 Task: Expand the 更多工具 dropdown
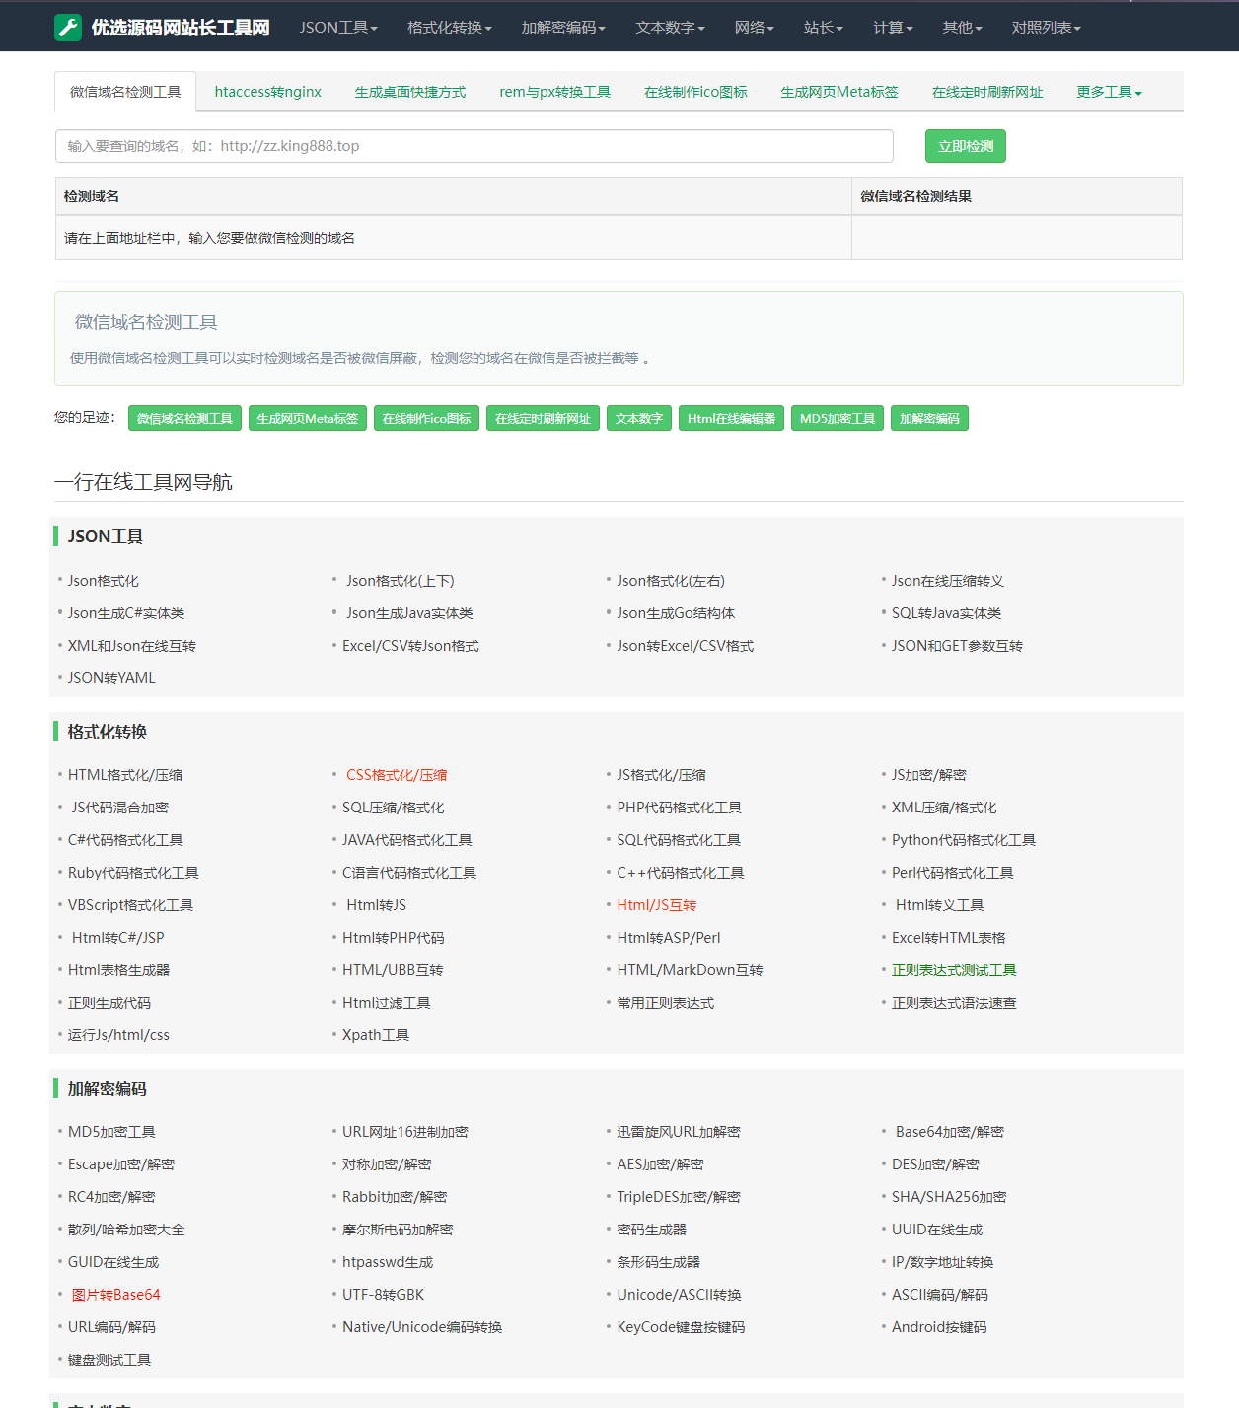pos(1108,91)
